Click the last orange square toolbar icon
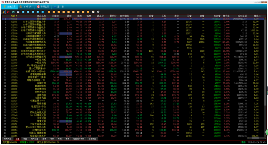 [88, 12]
